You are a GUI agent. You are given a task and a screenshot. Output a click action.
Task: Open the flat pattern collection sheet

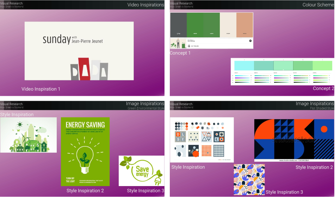point(202,140)
